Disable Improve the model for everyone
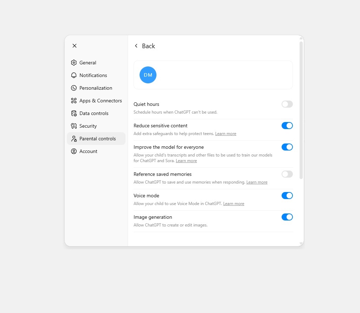Screen dimensions: 360x313 tap(287, 147)
